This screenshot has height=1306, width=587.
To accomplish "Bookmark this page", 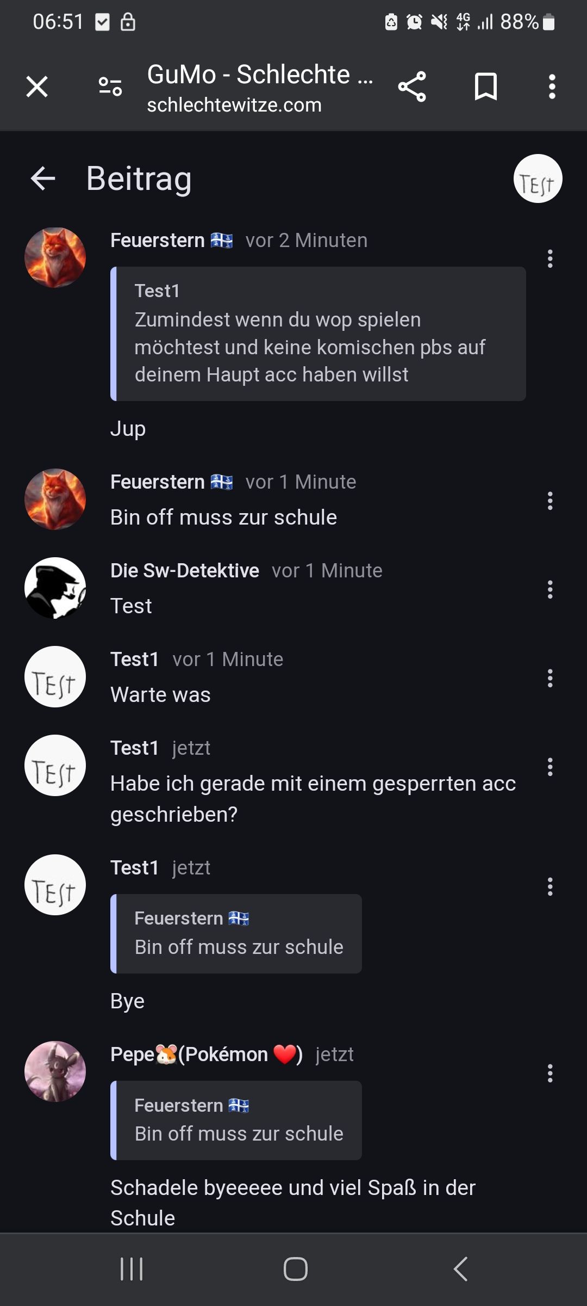I will [x=485, y=87].
